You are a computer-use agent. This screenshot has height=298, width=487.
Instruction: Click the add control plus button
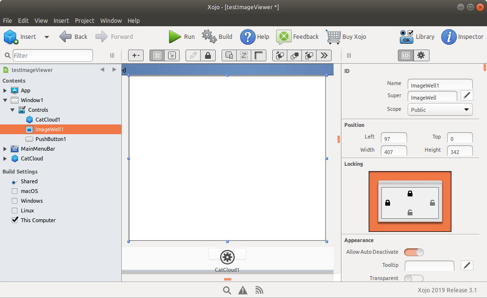[136, 55]
